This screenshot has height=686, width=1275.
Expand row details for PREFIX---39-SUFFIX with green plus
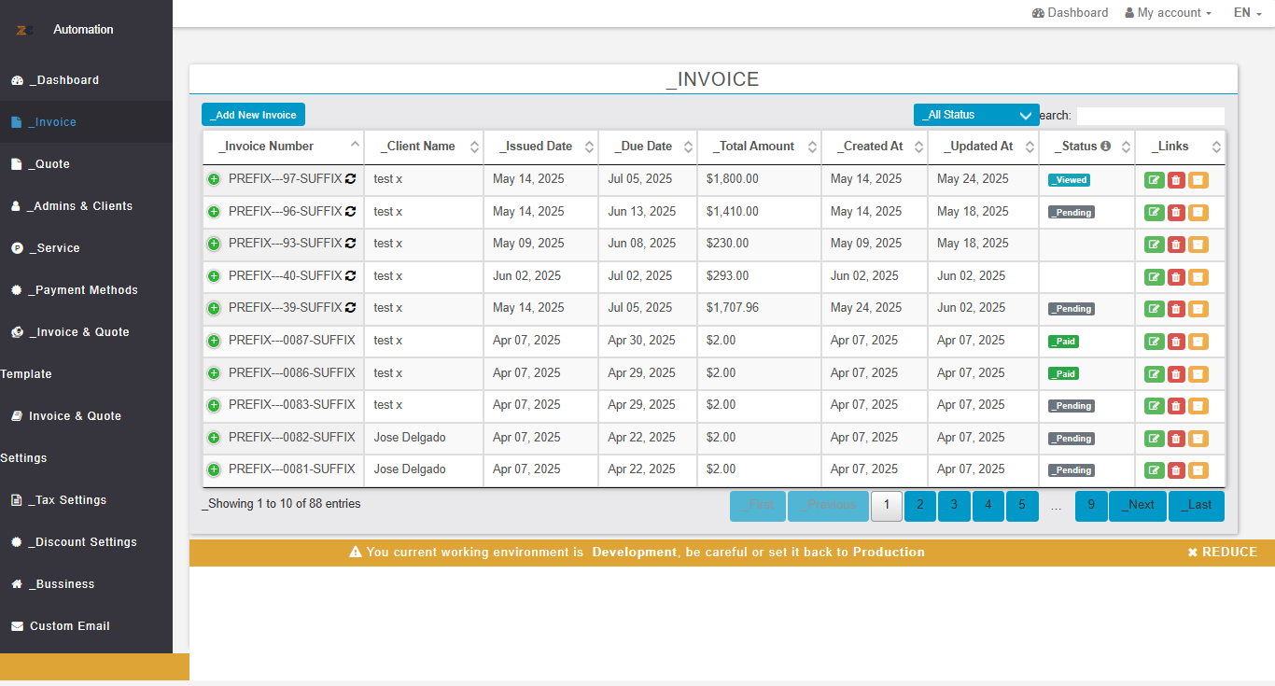click(x=214, y=308)
